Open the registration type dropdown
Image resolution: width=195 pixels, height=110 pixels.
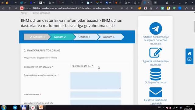tap(82, 66)
